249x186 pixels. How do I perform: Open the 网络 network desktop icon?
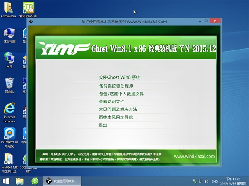tap(9, 60)
